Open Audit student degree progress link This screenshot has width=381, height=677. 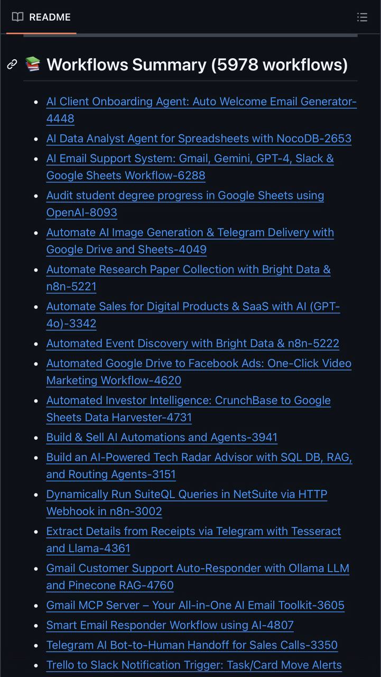(x=185, y=196)
